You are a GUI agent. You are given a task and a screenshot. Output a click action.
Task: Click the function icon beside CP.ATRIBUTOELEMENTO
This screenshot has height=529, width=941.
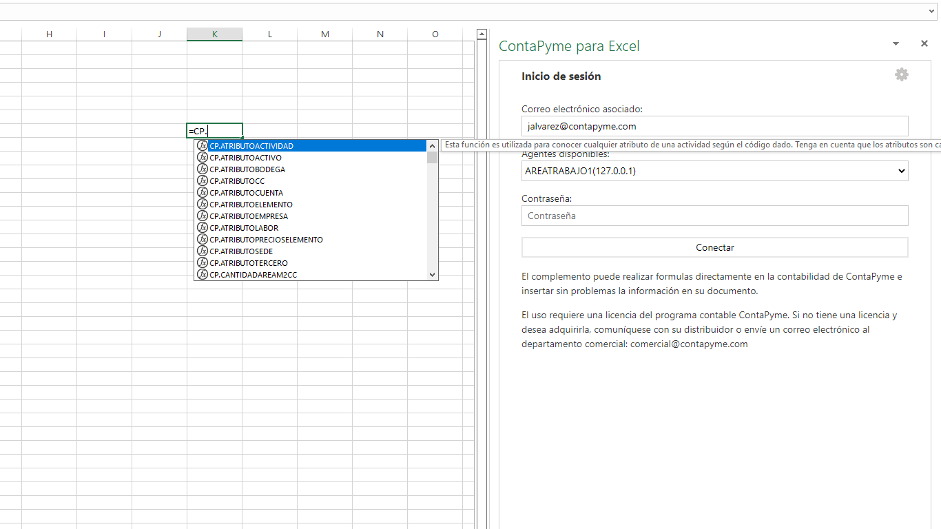pos(203,205)
